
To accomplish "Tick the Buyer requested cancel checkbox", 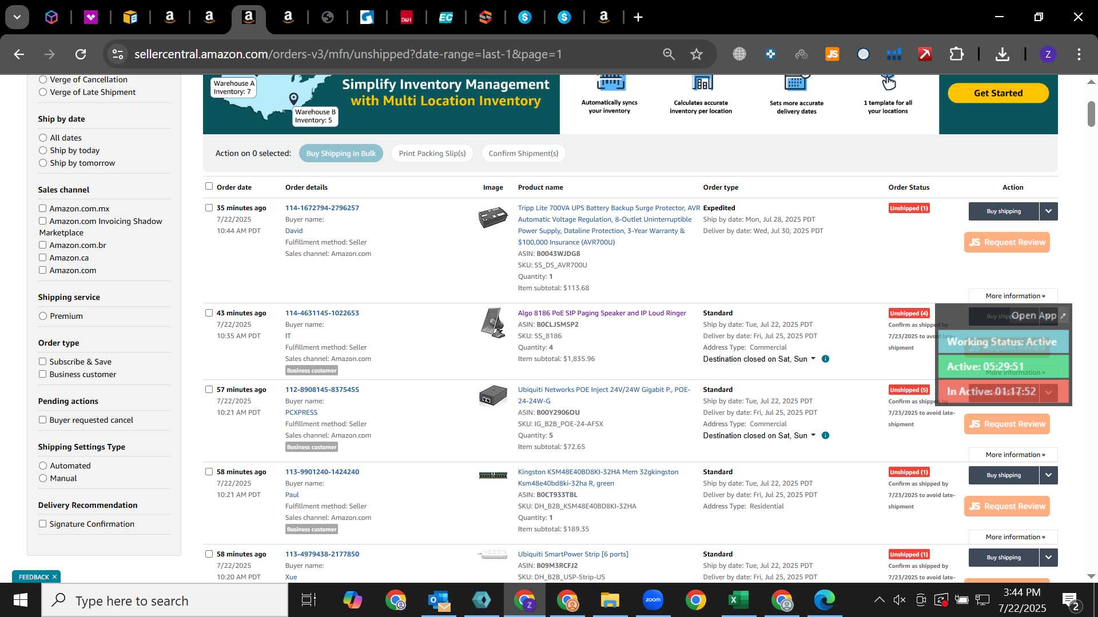I will point(42,420).
